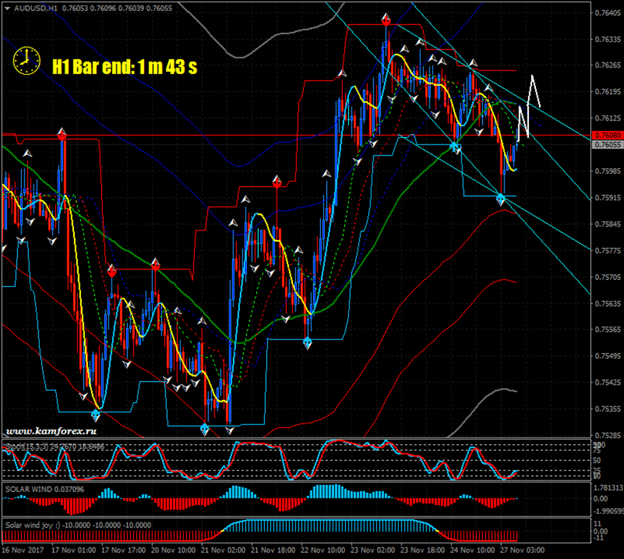Image resolution: width=624 pixels, height=559 pixels.
Task: Click the 0.75915 price on the axis
Action: point(608,198)
